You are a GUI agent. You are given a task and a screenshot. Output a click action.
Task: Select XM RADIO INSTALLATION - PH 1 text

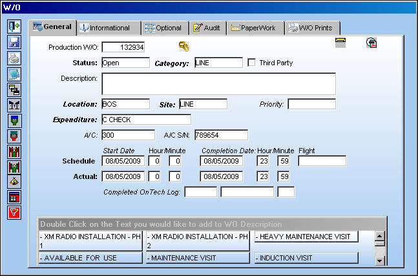tap(90, 241)
